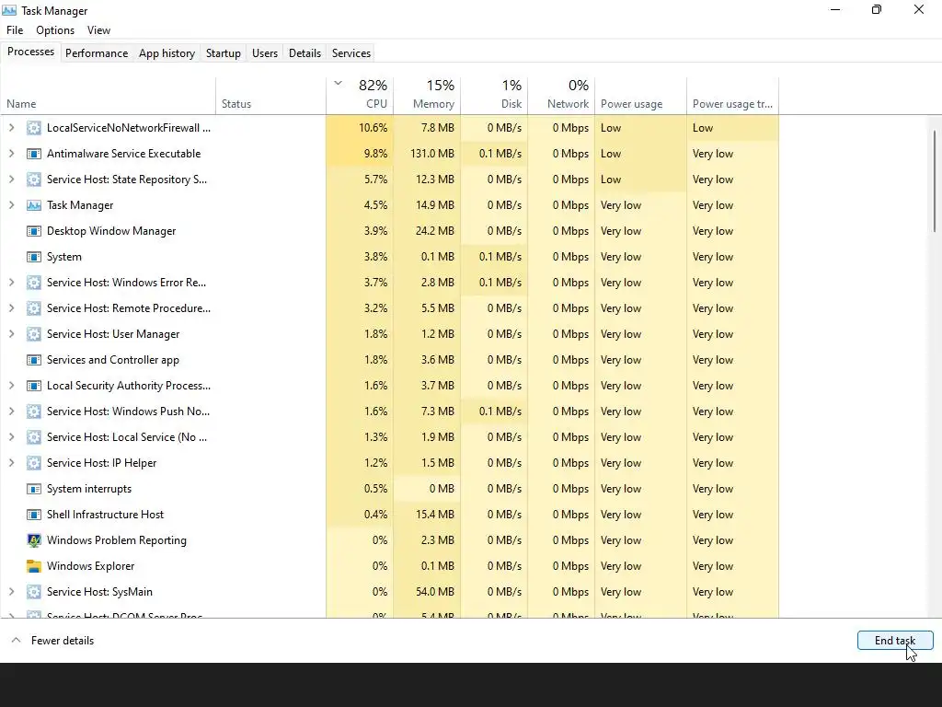Click the Local Security Authority Process icon
The width and height of the screenshot is (942, 707).
[x=34, y=386]
